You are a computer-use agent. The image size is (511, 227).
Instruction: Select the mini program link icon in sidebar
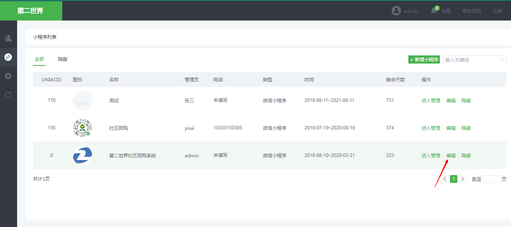coord(8,57)
